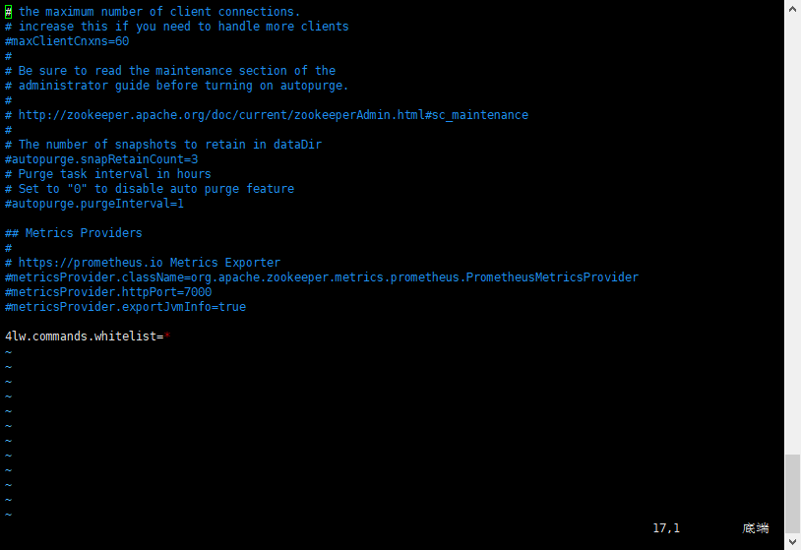801x550 pixels.
Task: Click the #metricsProvider.exportJvmInfo=true line
Action: click(125, 307)
